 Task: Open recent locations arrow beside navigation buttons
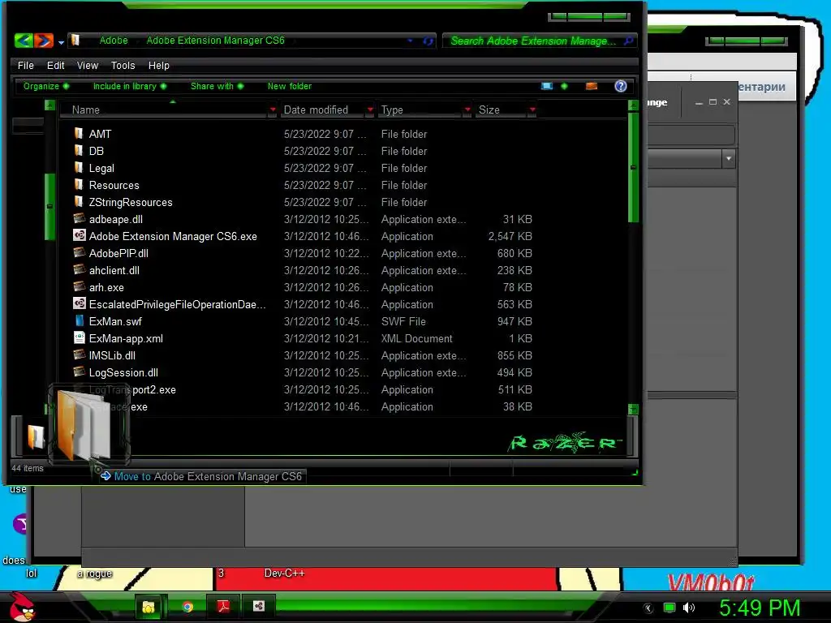point(61,42)
